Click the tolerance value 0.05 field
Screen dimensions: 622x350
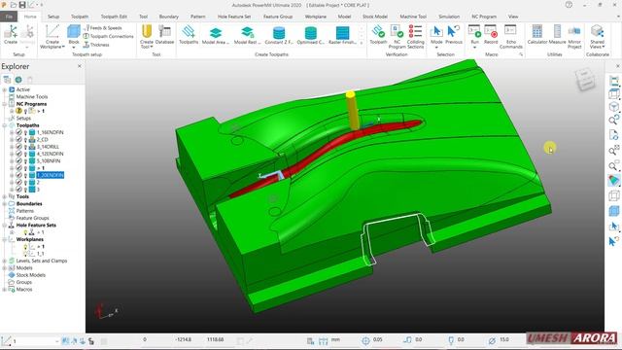tap(377, 340)
